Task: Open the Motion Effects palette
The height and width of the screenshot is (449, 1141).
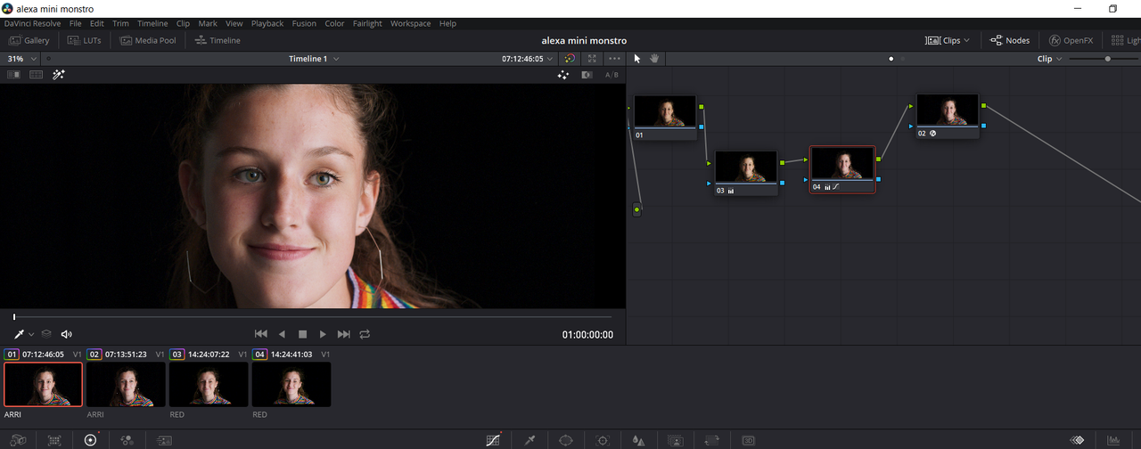Action: point(164,440)
